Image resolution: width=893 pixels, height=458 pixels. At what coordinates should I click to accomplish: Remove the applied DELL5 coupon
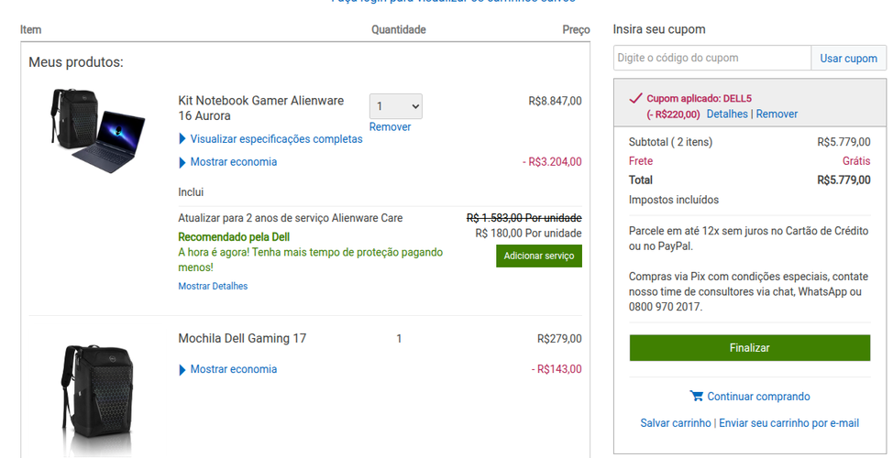[x=777, y=114]
